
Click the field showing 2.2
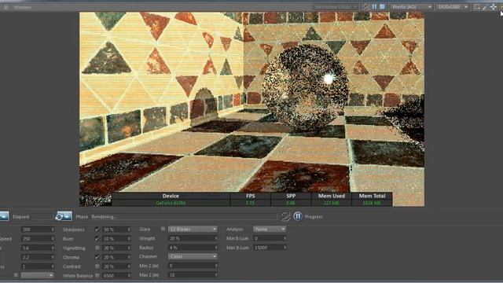(38, 257)
